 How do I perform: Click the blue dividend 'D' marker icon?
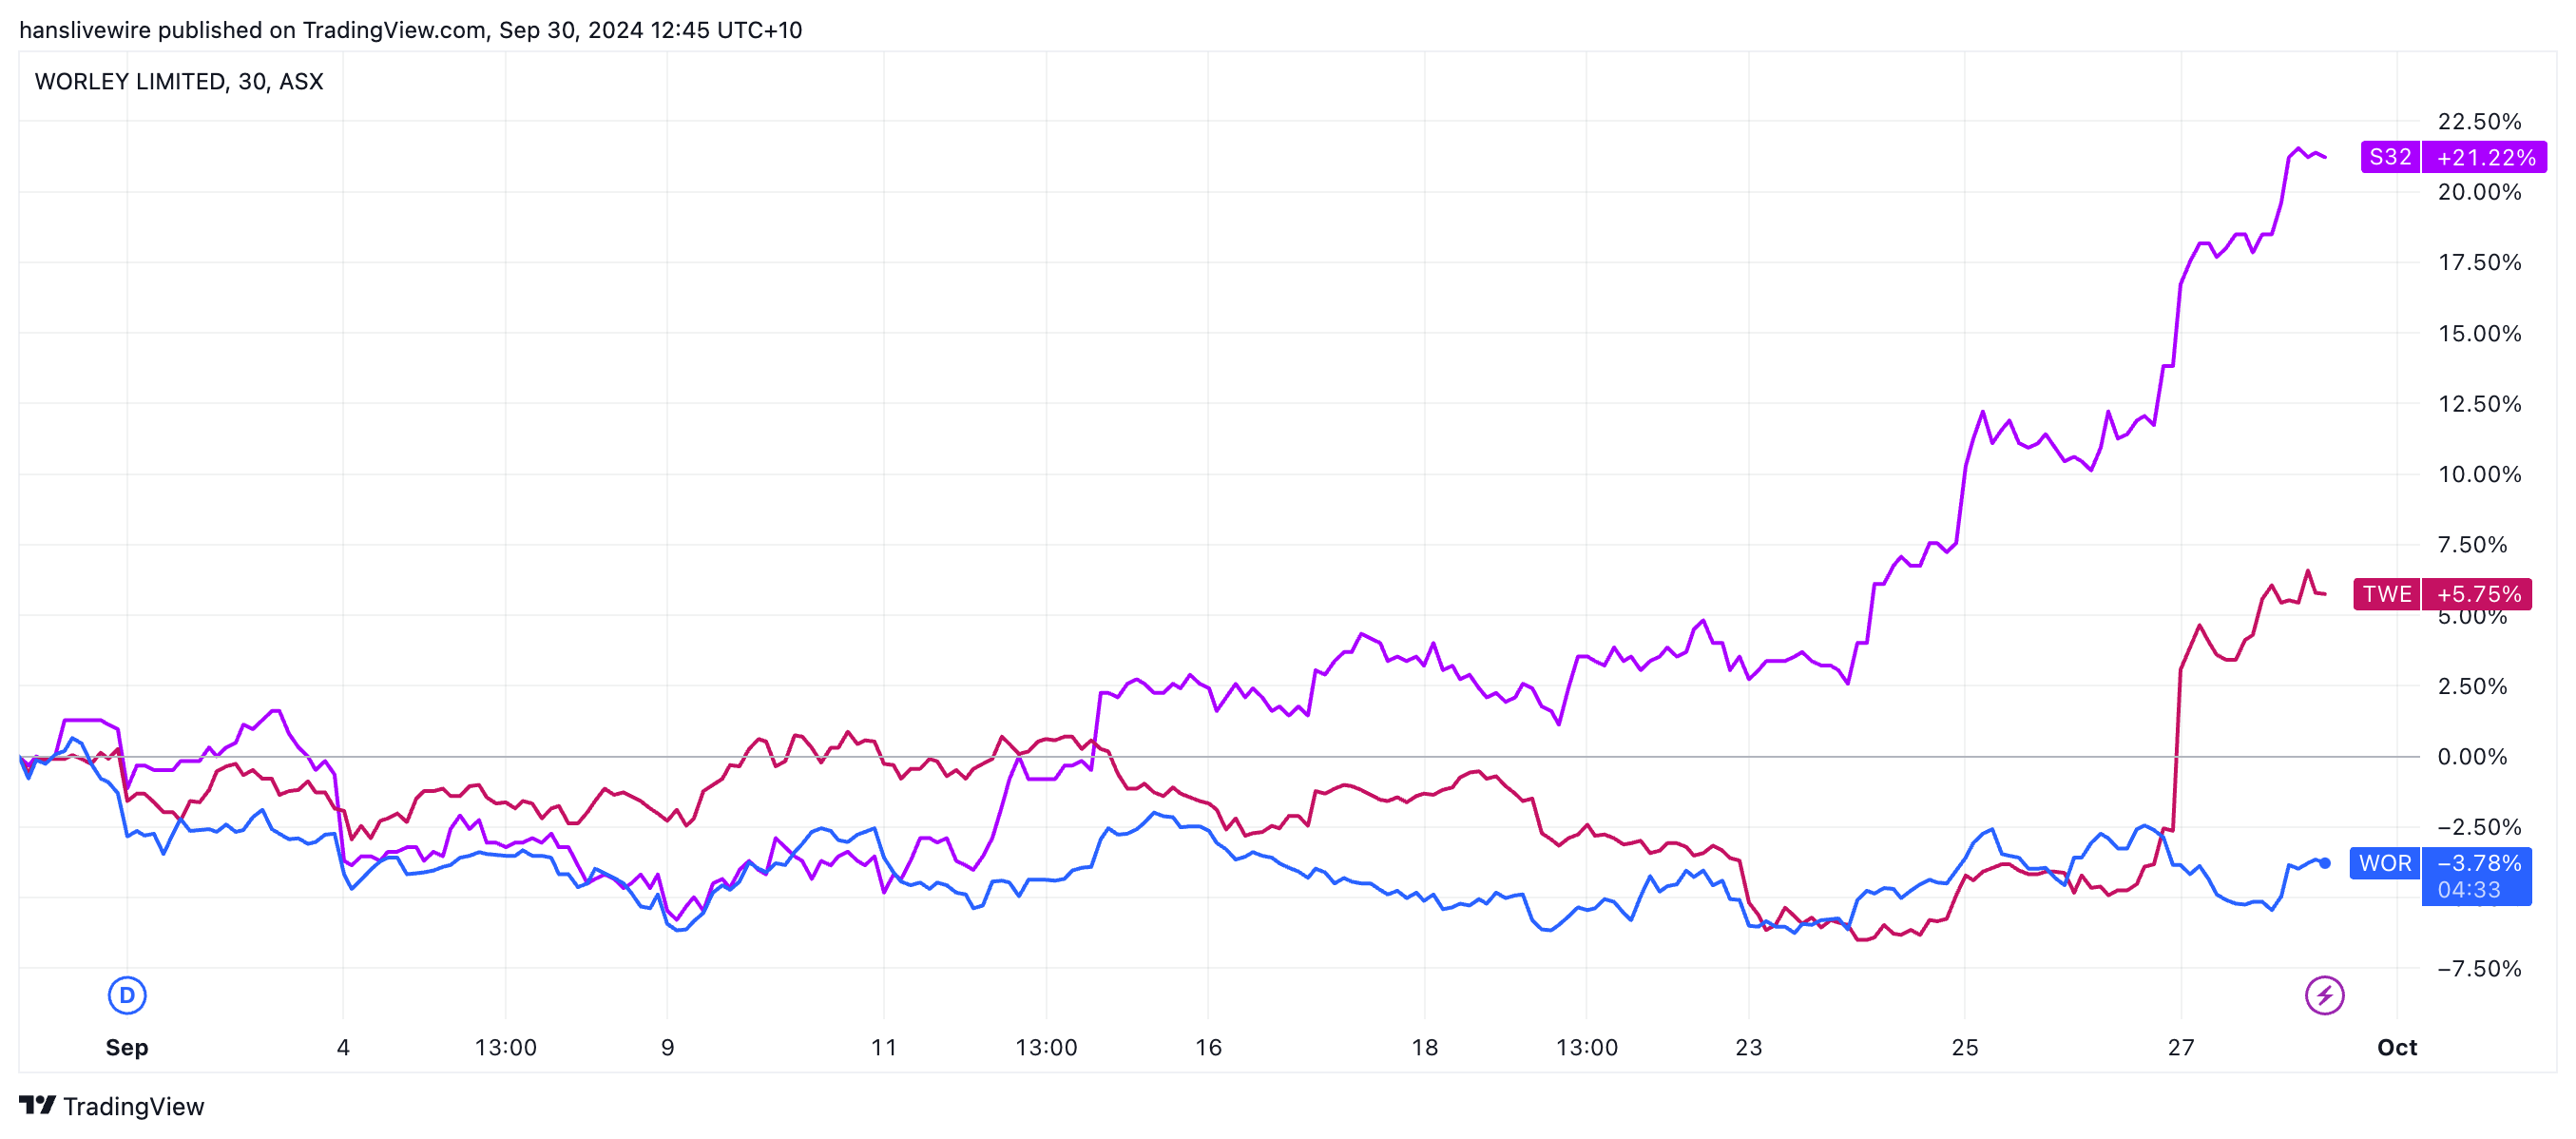[x=127, y=995]
